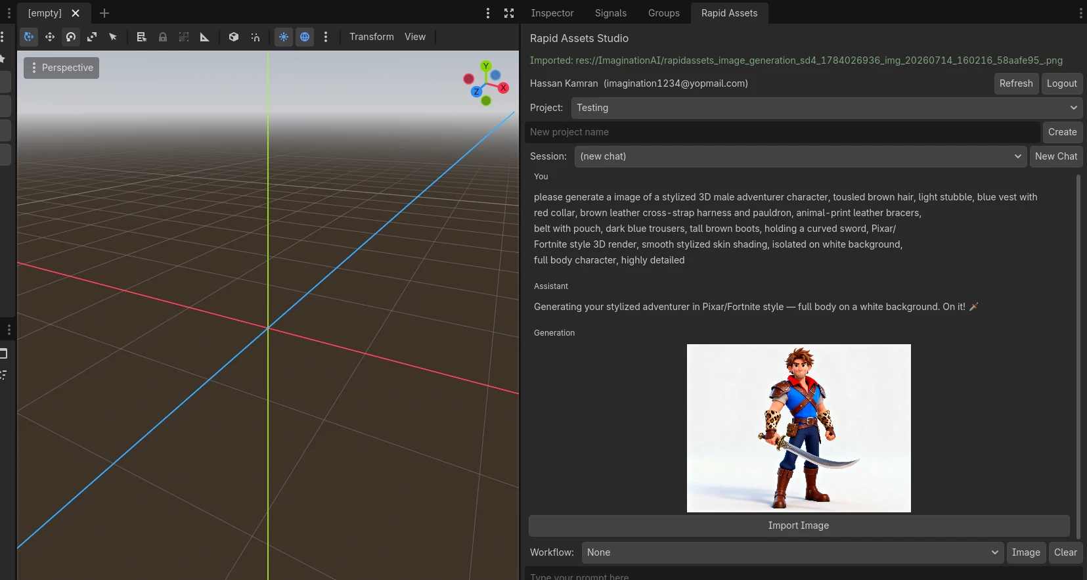
Task: Select the Rapid Assets tab
Action: click(x=729, y=13)
